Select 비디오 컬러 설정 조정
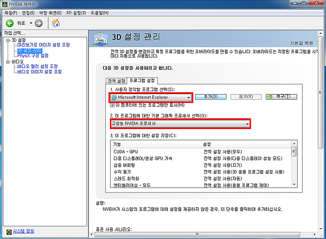 pyautogui.click(x=37, y=66)
